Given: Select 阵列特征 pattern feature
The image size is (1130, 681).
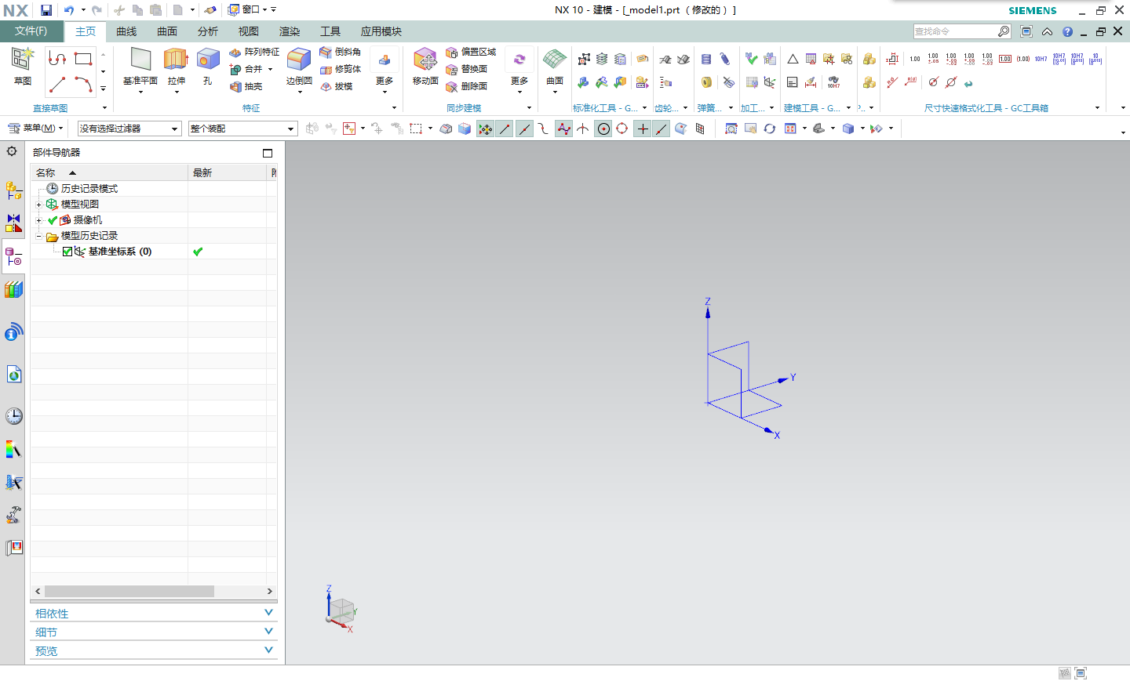Looking at the screenshot, I should (x=254, y=52).
